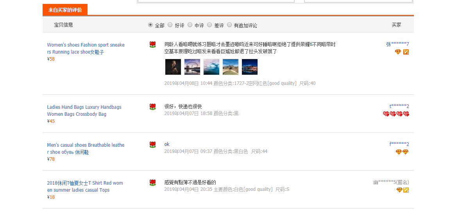Click last red heart icon under t******2
451x214 pixels.
[406, 114]
